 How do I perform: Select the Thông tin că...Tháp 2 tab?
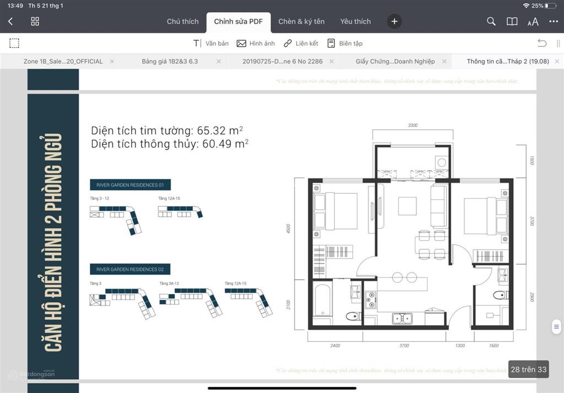(508, 62)
